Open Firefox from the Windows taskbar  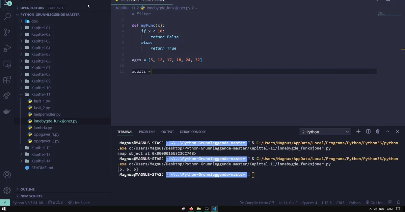pos(191,209)
